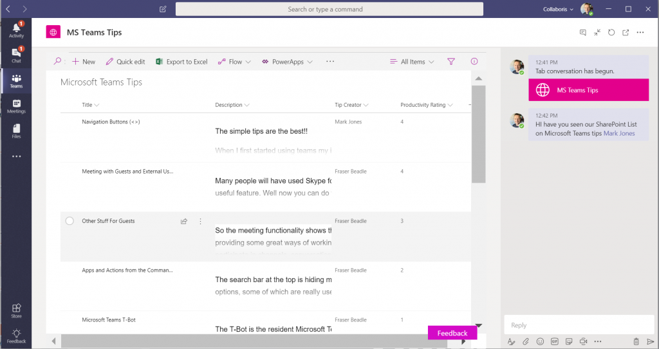Click the horizontal scrollbar thumb

254,341
